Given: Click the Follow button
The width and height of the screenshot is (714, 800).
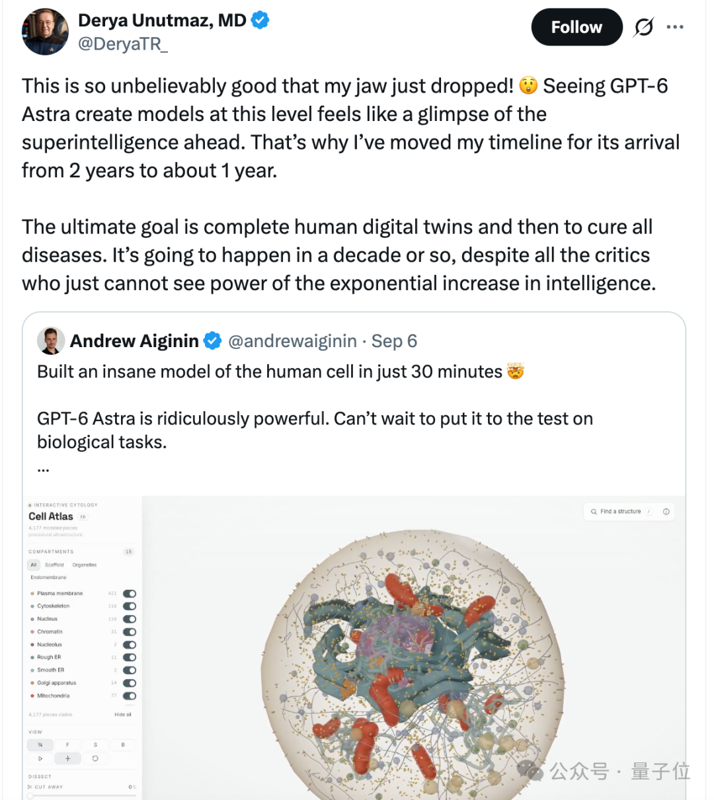Looking at the screenshot, I should [x=576, y=27].
